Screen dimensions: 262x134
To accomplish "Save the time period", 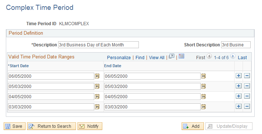I will (x=15, y=126).
